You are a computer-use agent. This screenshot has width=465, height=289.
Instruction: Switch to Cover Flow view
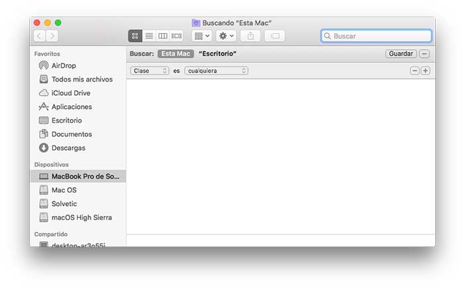coord(177,36)
